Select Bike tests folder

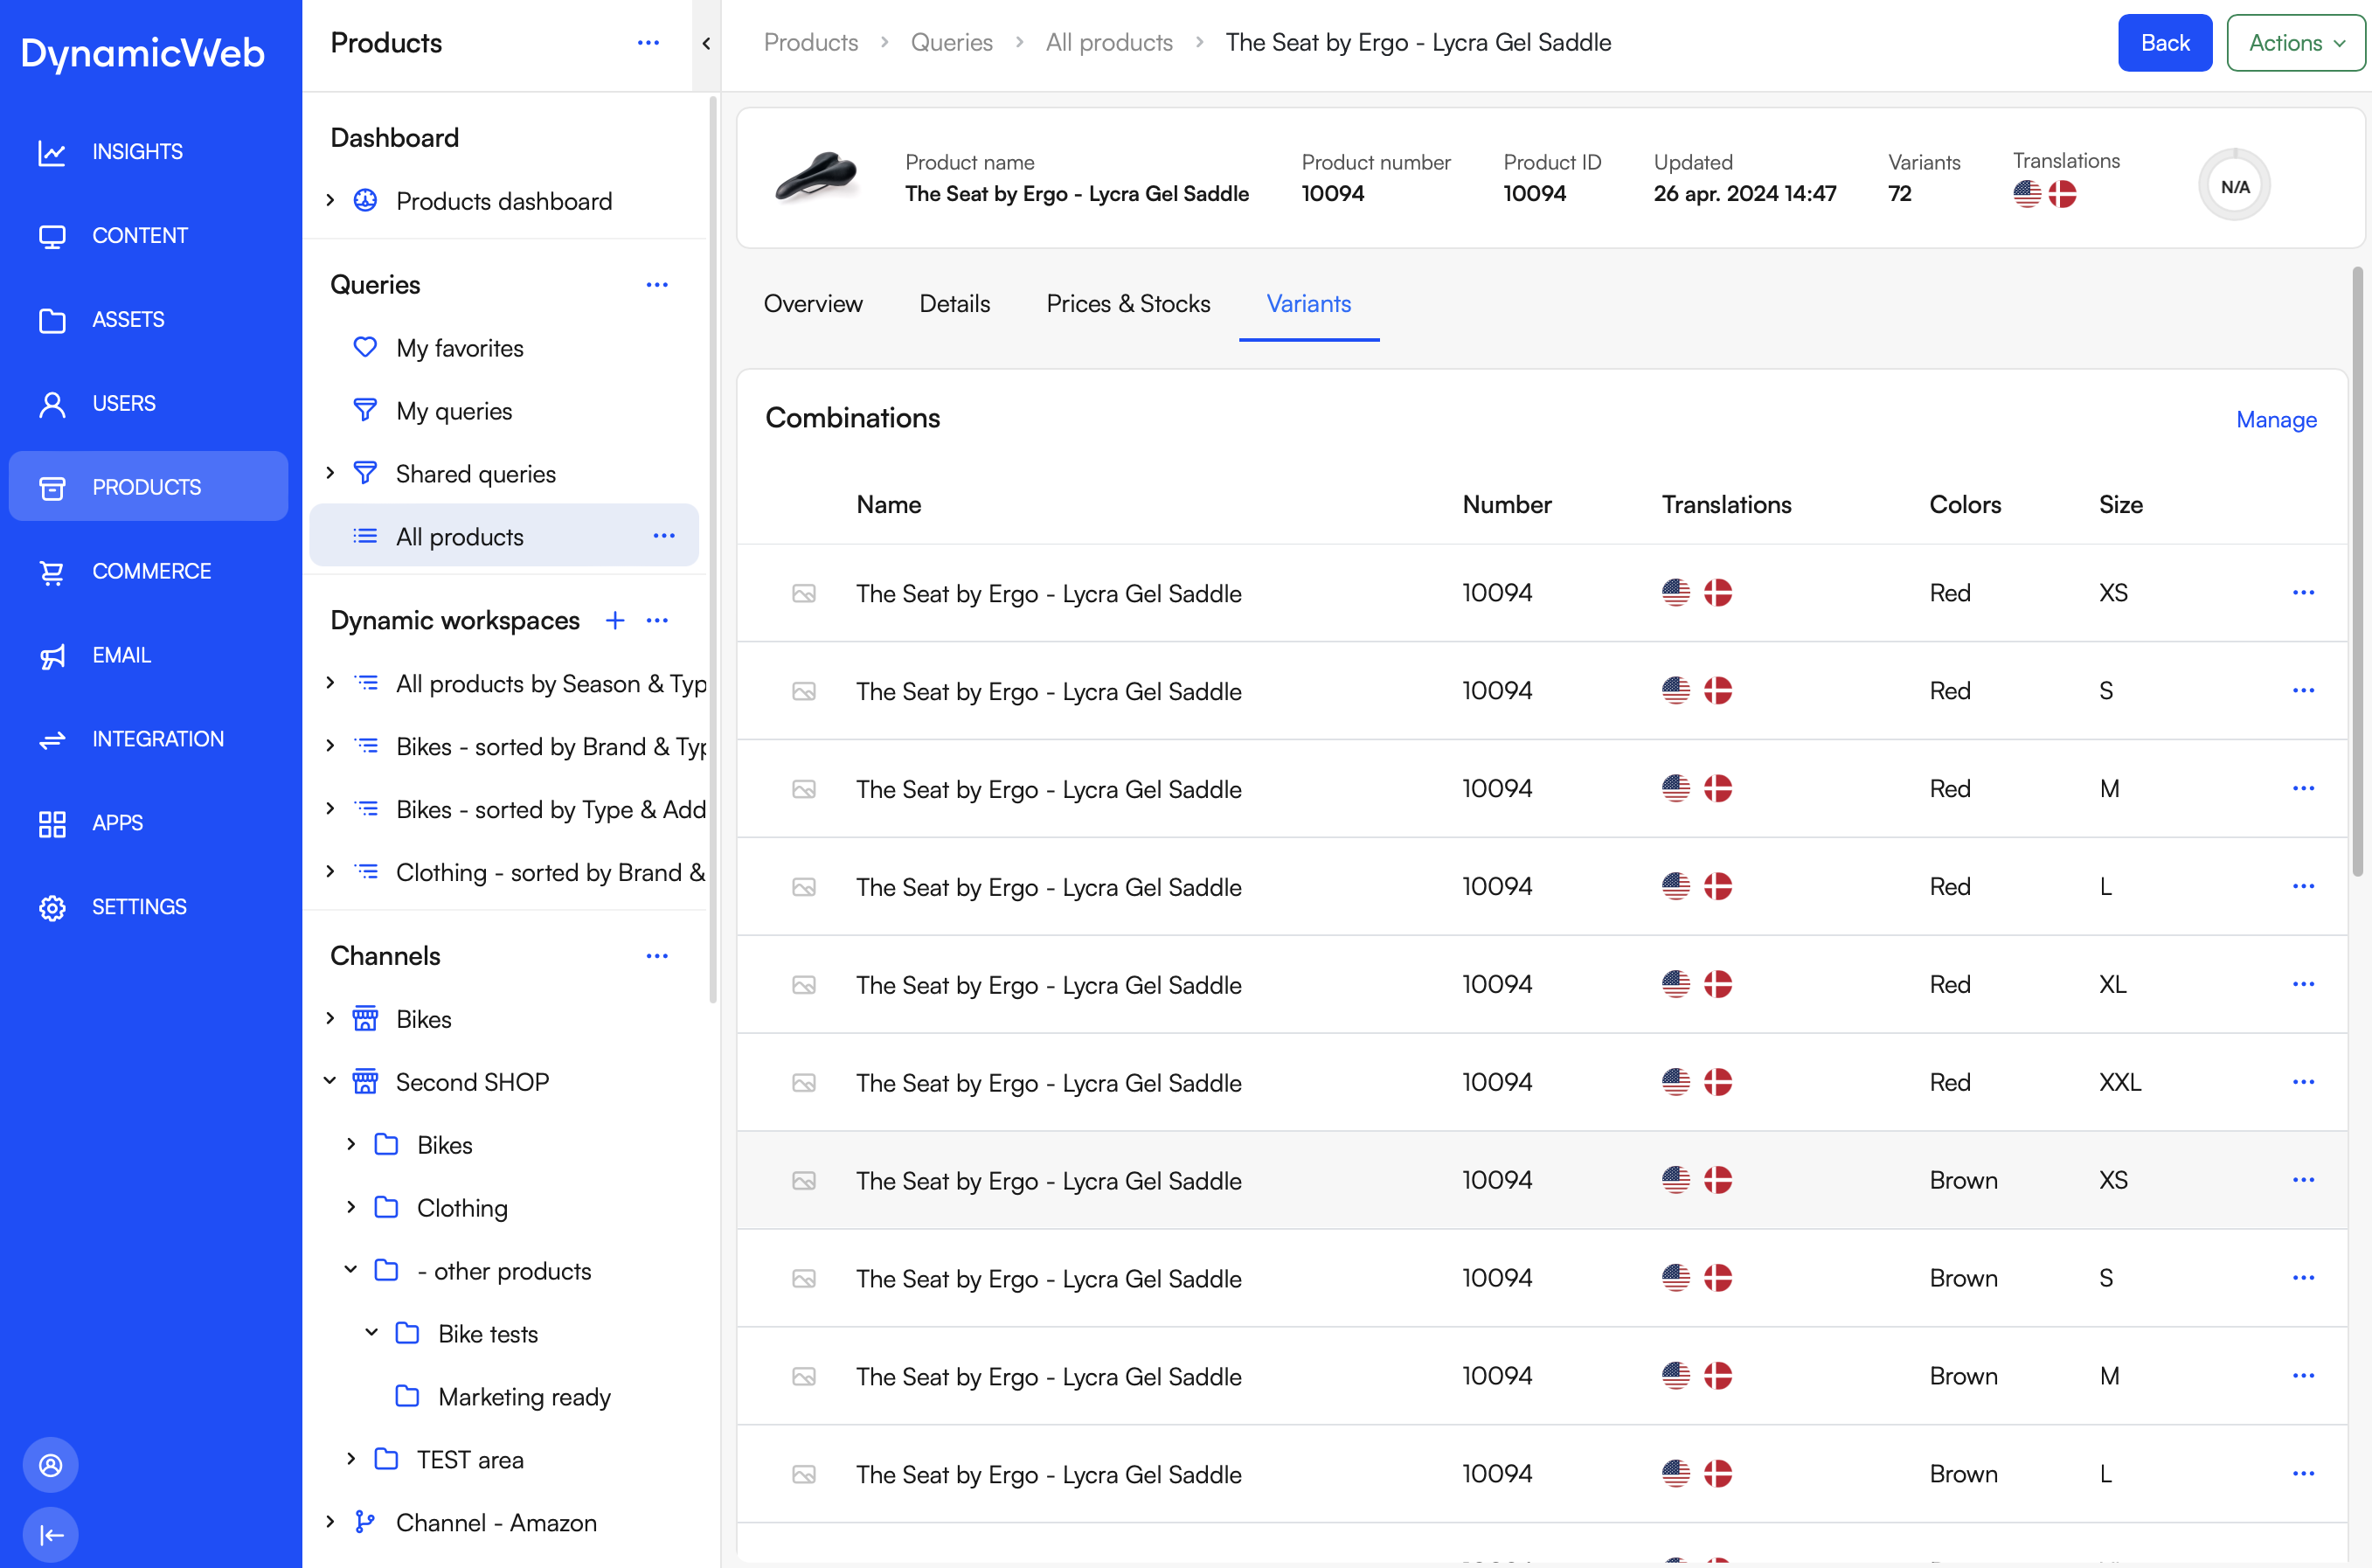[x=488, y=1333]
